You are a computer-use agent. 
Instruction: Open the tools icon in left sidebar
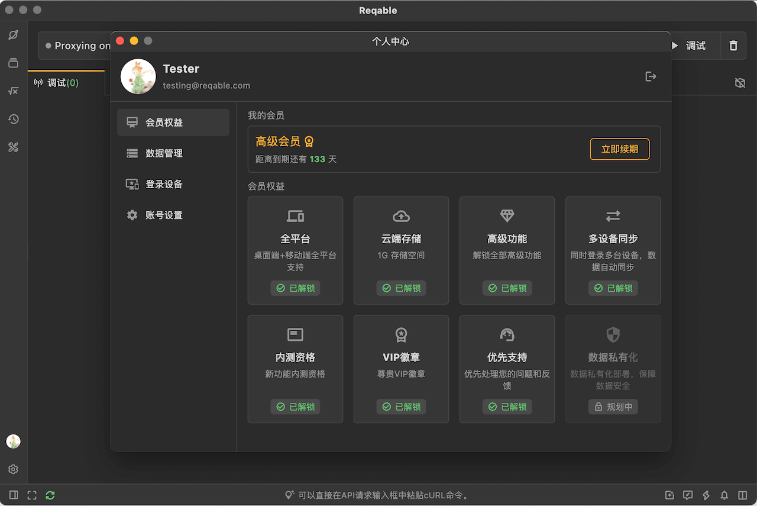pyautogui.click(x=13, y=147)
